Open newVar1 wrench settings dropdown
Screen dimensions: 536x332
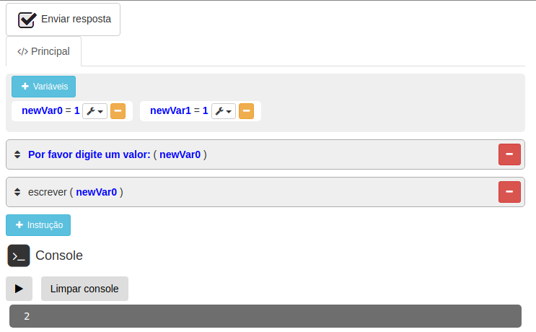click(x=223, y=111)
